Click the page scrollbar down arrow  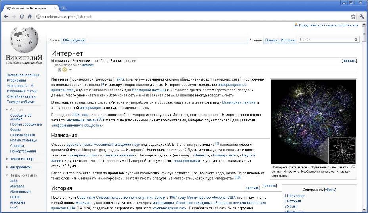pyautogui.click(x=364, y=209)
